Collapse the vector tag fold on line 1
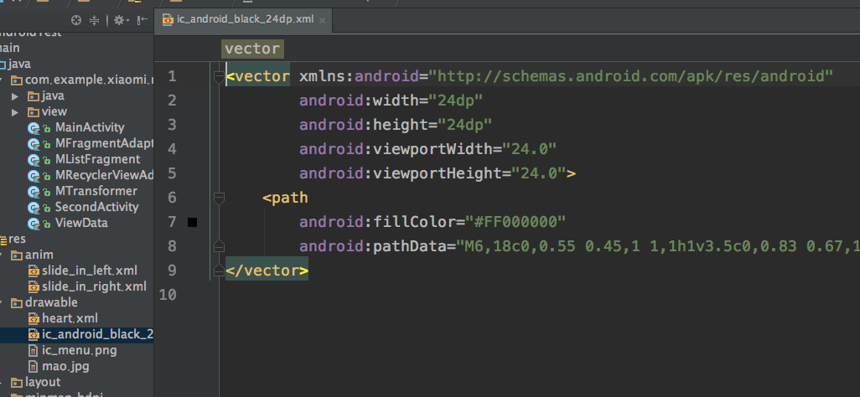The height and width of the screenshot is (397, 860). (219, 77)
